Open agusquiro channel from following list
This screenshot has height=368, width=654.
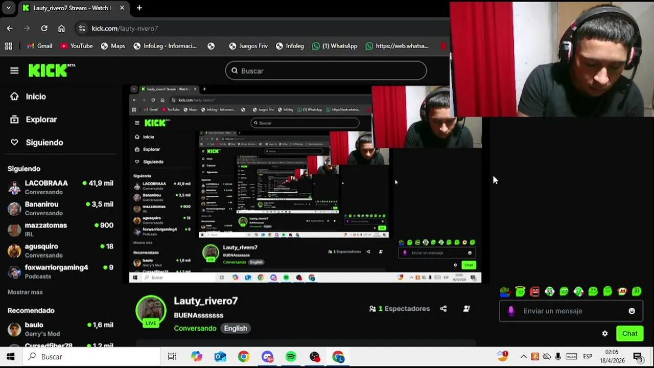click(60, 250)
